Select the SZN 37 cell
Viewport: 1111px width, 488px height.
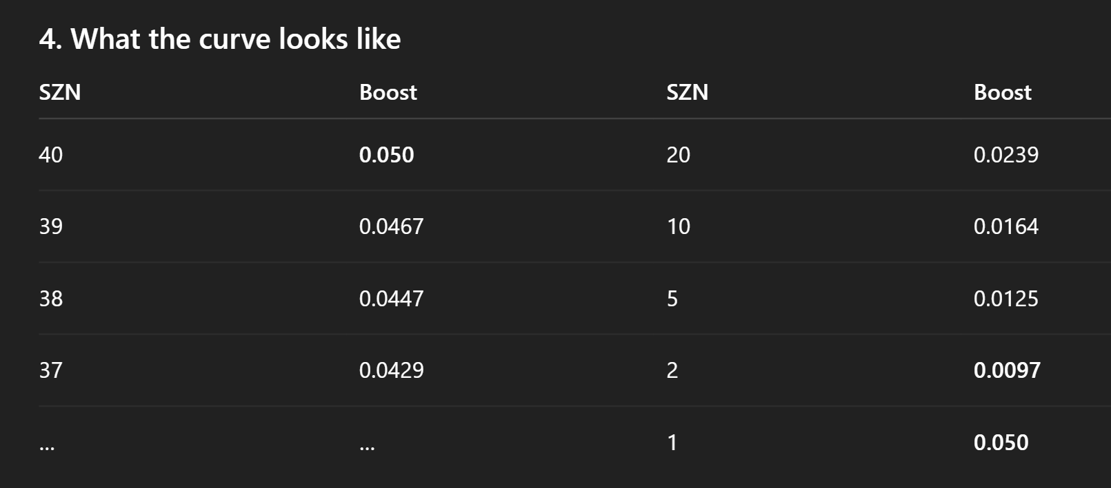[51, 370]
